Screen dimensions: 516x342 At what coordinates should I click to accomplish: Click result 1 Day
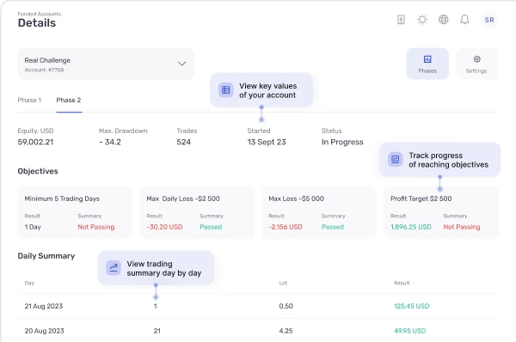tap(33, 227)
